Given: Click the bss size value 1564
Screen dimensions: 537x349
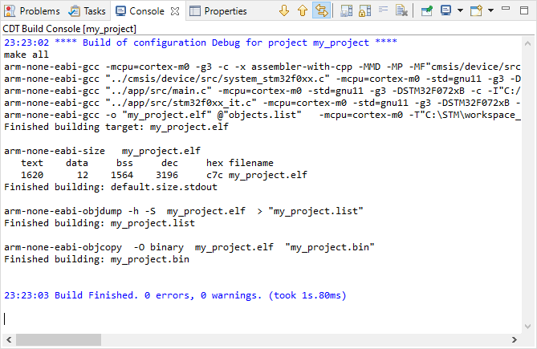Looking at the screenshot, I should click(x=122, y=175).
